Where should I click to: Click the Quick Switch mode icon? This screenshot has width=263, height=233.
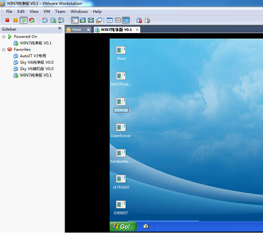[x=83, y=20]
